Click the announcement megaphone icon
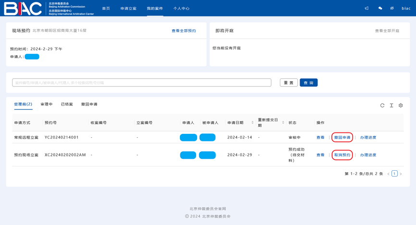 366,8
